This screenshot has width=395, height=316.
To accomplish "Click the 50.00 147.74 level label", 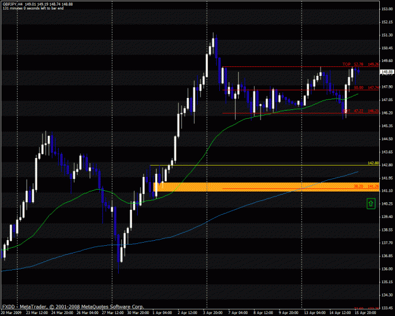I will click(x=366, y=88).
